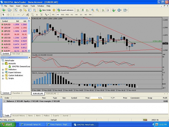
Task: Open the MetaEditor yellow diamond icon
Action: click(x=54, y=10)
